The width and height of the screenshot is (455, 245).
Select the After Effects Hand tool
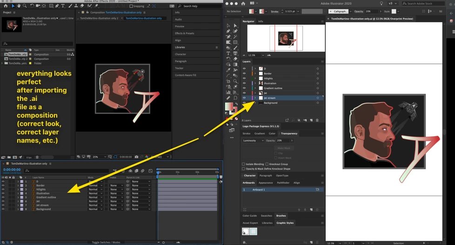pyautogui.click(x=19, y=6)
